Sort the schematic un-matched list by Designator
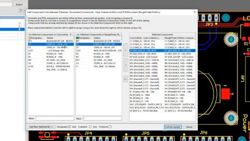250x141 pixels. tap(37, 38)
